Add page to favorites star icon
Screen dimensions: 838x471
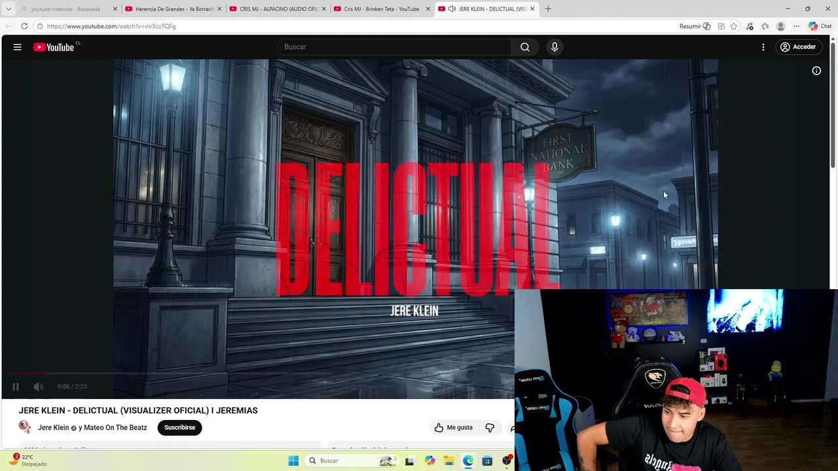click(734, 26)
